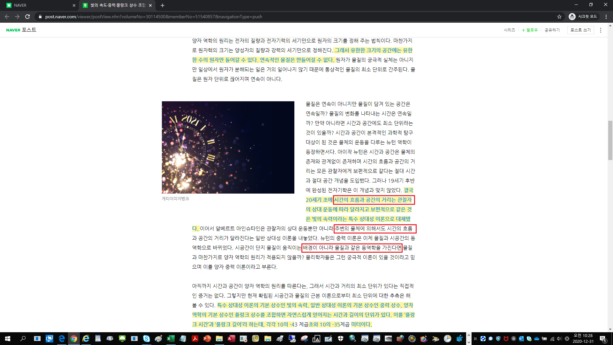Open a new browser tab
Viewport: 613px width, 345px height.
163,5
